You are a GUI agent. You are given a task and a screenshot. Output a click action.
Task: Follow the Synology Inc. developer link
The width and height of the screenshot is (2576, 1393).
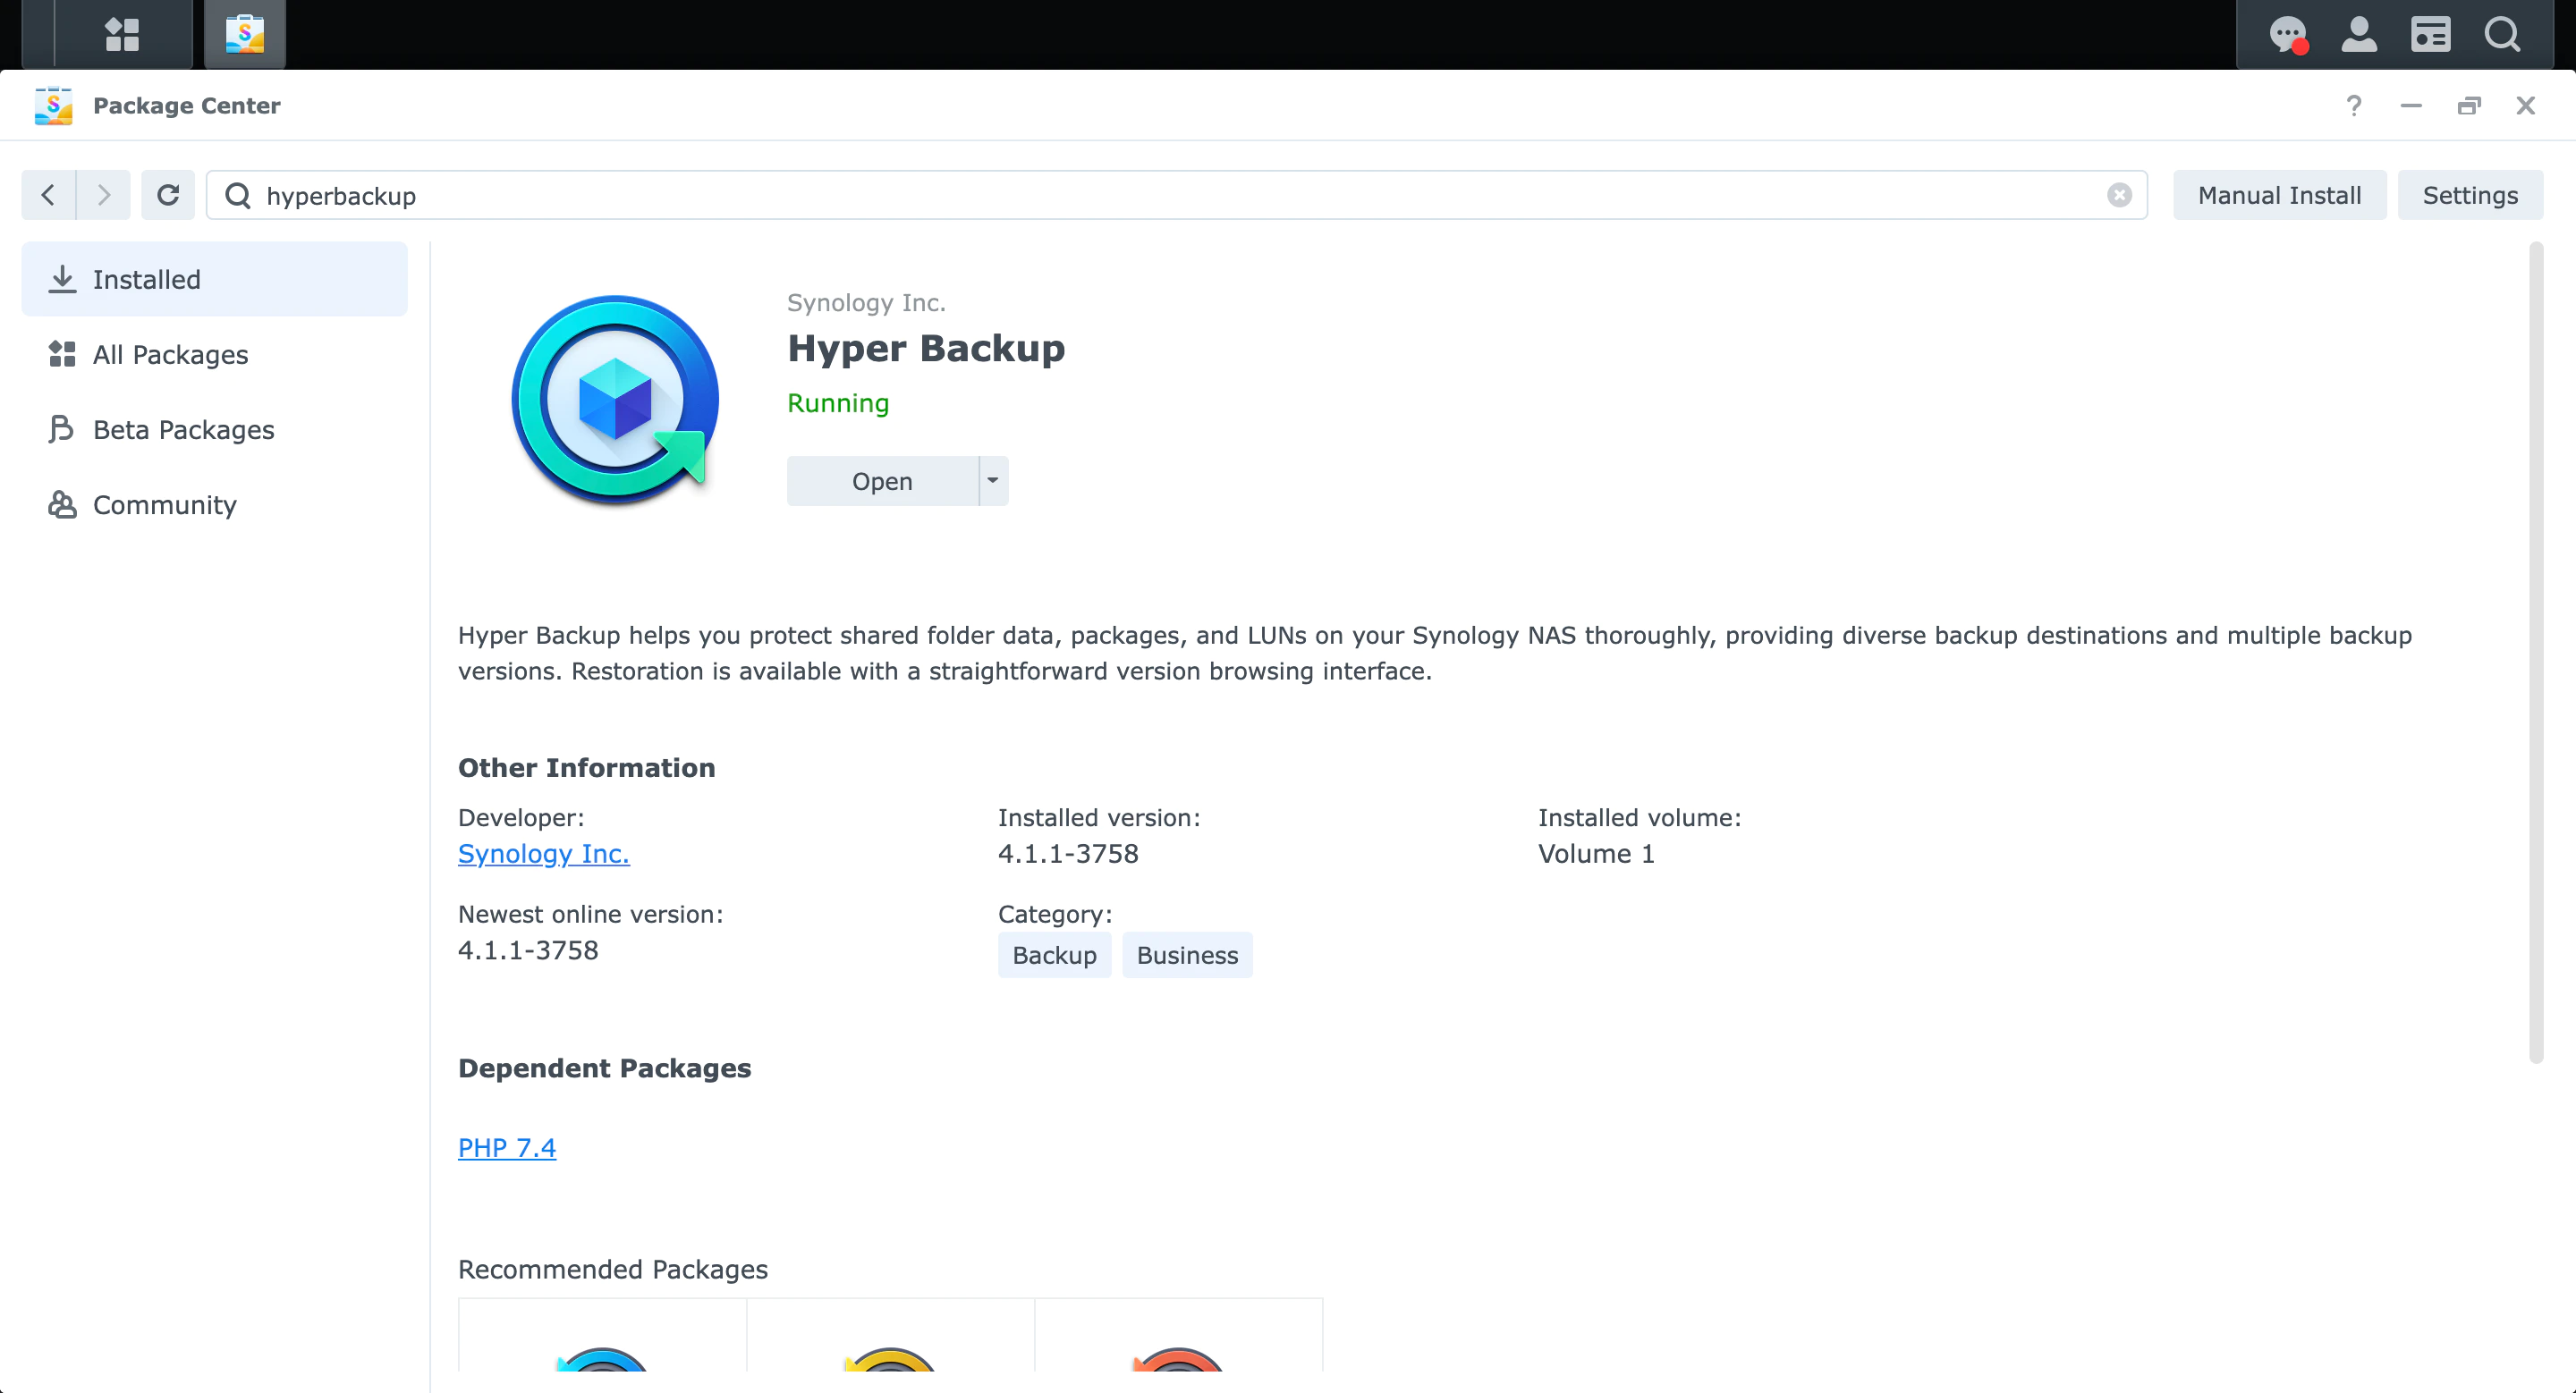click(x=543, y=853)
